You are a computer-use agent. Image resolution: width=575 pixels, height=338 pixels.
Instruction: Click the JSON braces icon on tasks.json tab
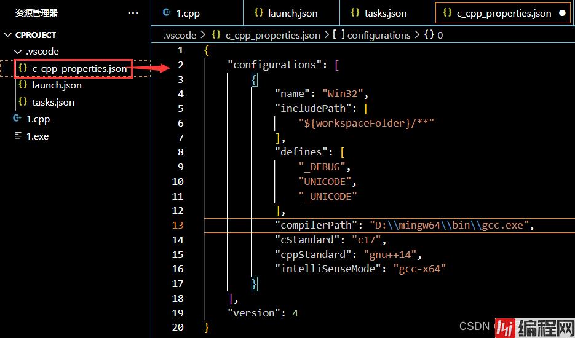point(355,13)
